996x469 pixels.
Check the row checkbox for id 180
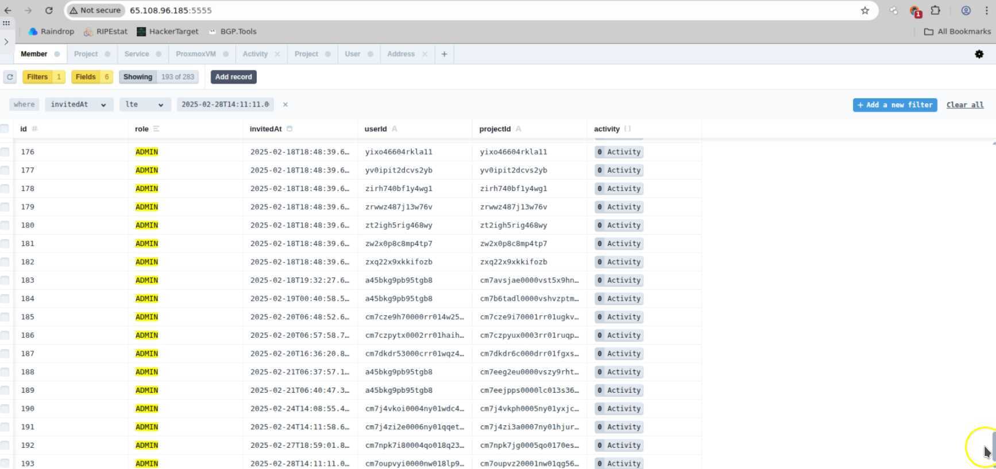tap(5, 225)
